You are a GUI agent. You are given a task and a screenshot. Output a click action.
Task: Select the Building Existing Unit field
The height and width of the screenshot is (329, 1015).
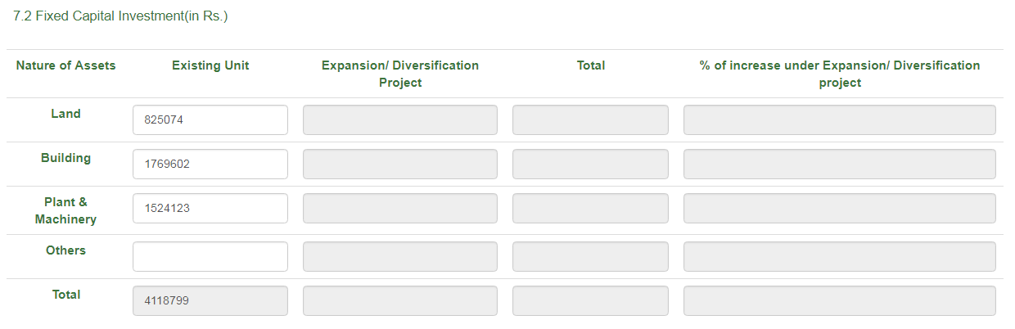[x=210, y=164]
